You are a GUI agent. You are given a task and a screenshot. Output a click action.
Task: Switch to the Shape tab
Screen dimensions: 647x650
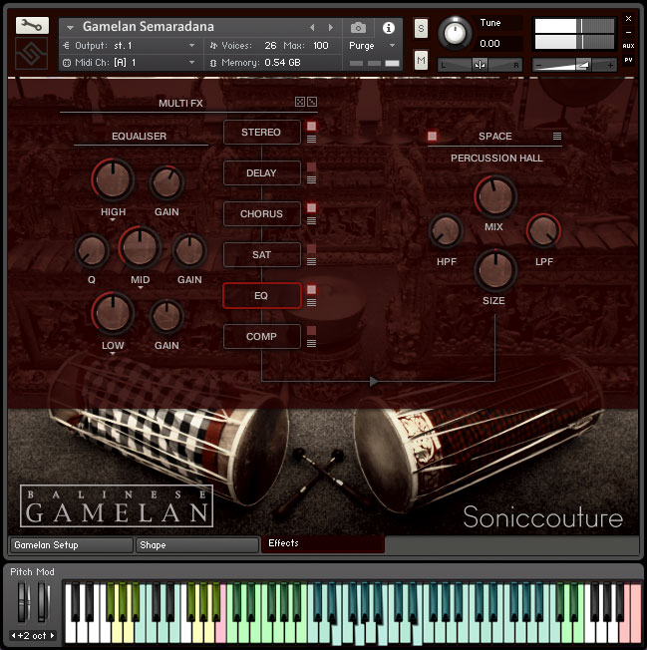(x=197, y=545)
